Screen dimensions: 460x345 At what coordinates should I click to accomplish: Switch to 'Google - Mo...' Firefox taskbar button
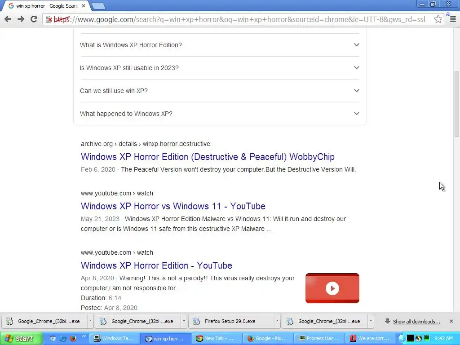(268, 339)
